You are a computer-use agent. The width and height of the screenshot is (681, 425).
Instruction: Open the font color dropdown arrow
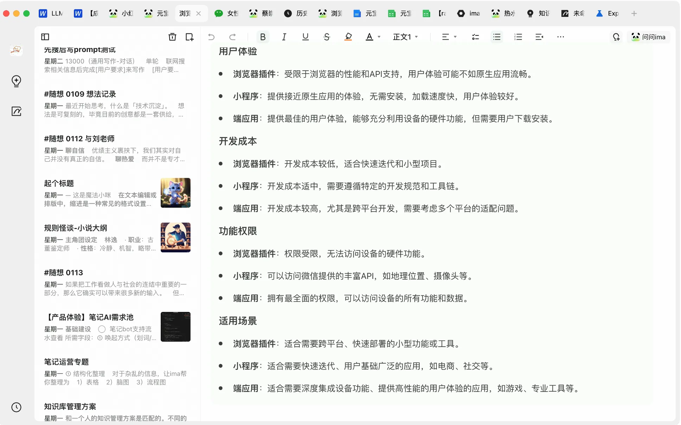379,37
